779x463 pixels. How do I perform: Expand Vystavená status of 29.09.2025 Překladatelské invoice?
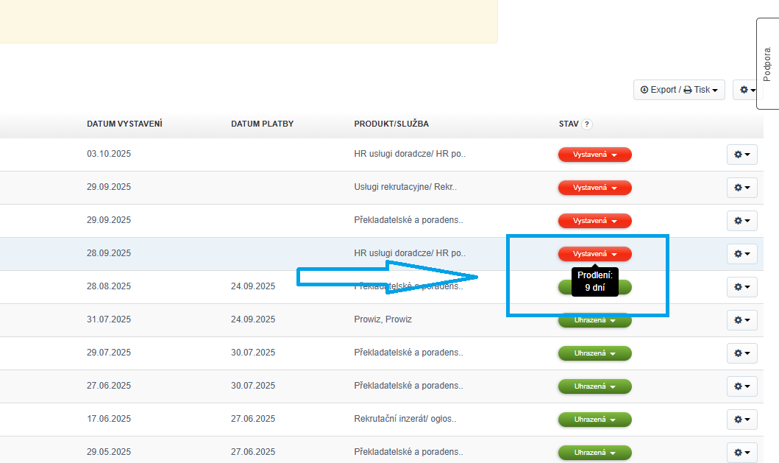[594, 221]
